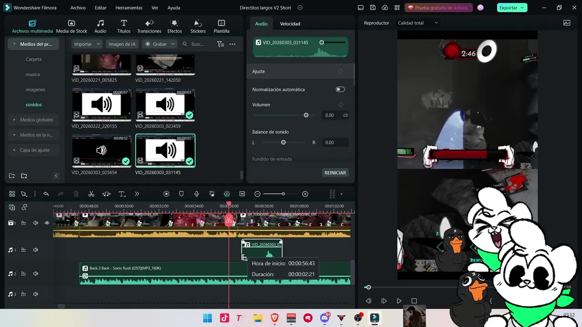Image resolution: width=582 pixels, height=327 pixels.
Task: Click the new folder icon at library bottom
Action: tap(12, 176)
